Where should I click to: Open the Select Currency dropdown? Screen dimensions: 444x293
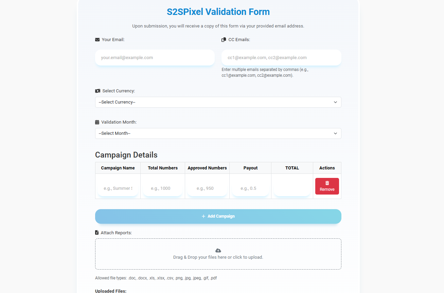click(x=218, y=102)
